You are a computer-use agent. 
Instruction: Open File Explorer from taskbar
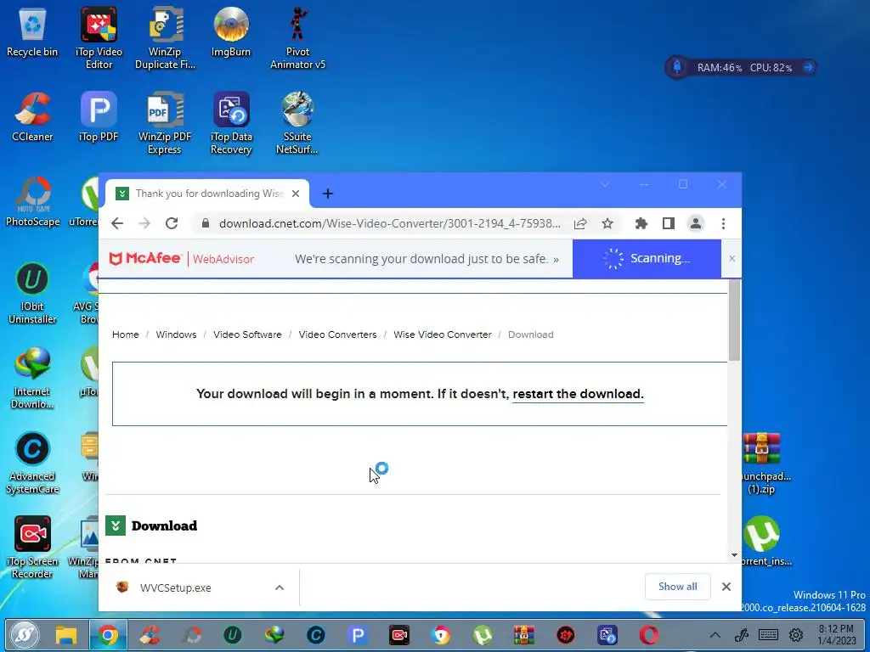tap(66, 635)
